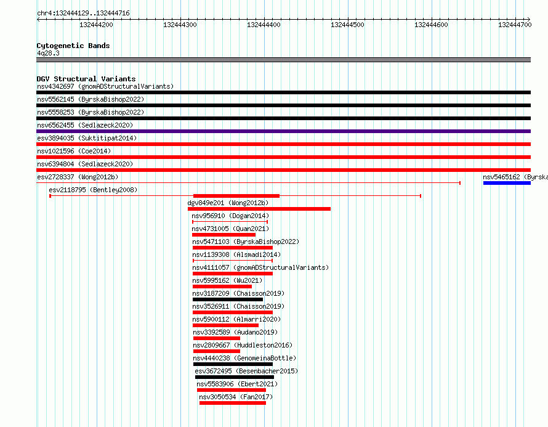Open variant esv3672495 (Besenbacher2015)
Image resolution: width=548 pixels, height=427 pixels.
point(246,371)
